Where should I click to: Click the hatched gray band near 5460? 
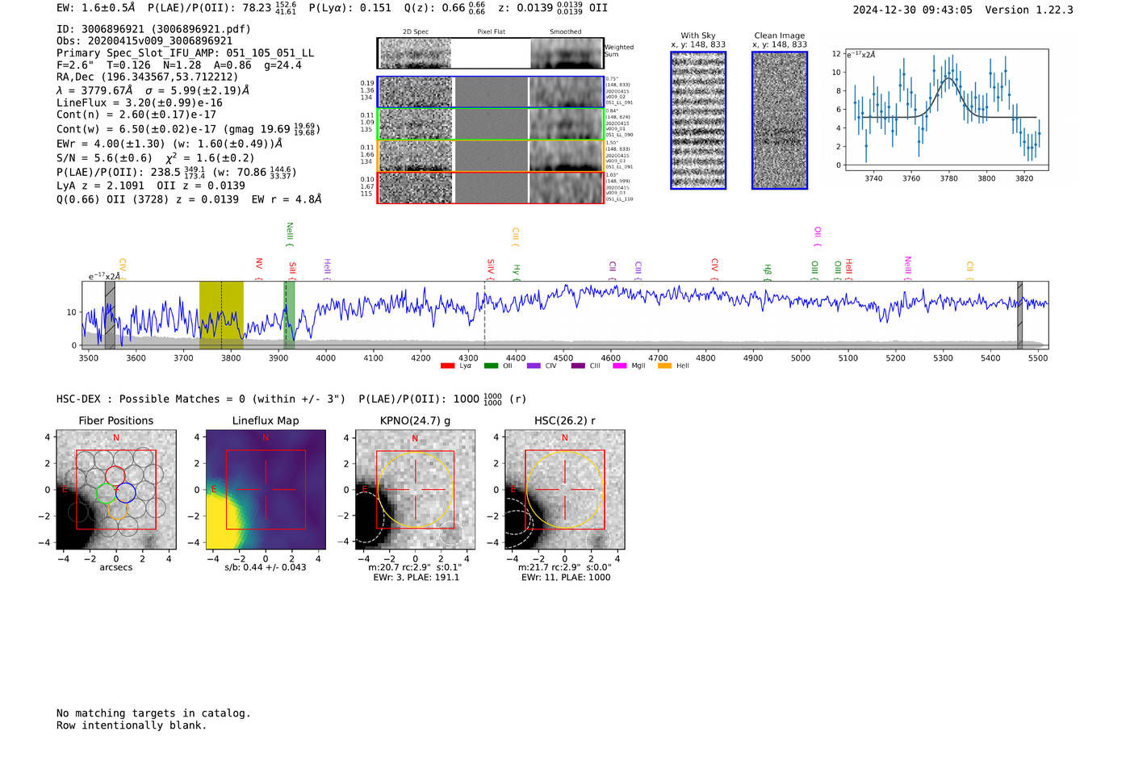(x=1019, y=315)
